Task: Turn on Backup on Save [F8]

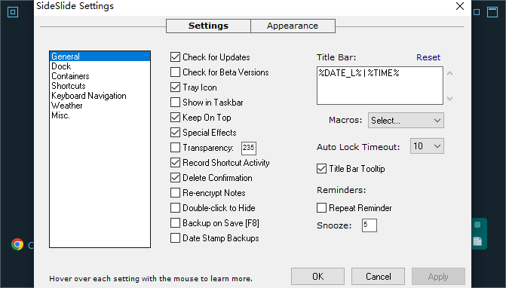Action: pos(175,223)
